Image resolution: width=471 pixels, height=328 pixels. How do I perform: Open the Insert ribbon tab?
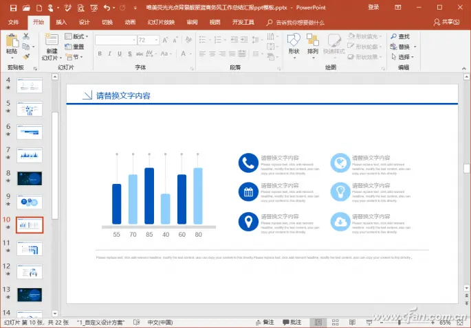tap(61, 22)
